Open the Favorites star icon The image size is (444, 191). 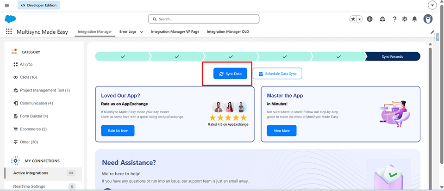[x=353, y=19]
